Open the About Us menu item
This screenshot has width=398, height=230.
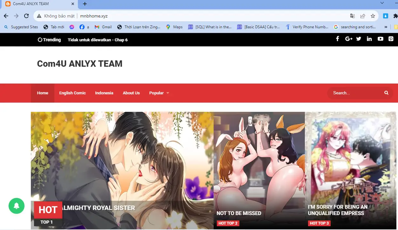point(131,93)
